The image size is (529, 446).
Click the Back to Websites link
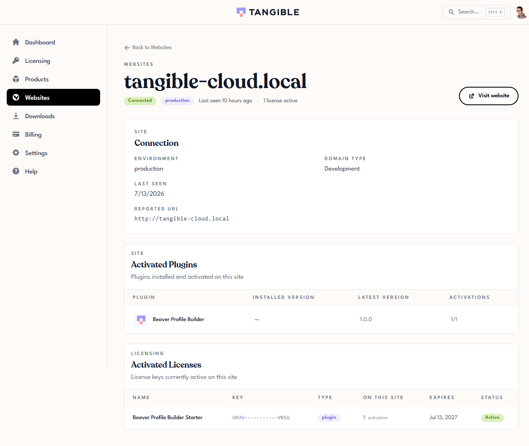pos(148,47)
